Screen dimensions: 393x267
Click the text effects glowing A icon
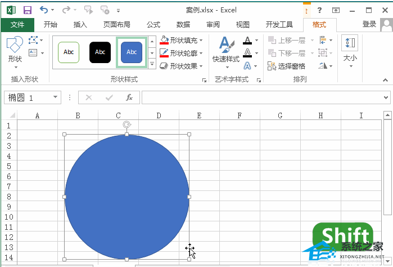[x=247, y=66]
